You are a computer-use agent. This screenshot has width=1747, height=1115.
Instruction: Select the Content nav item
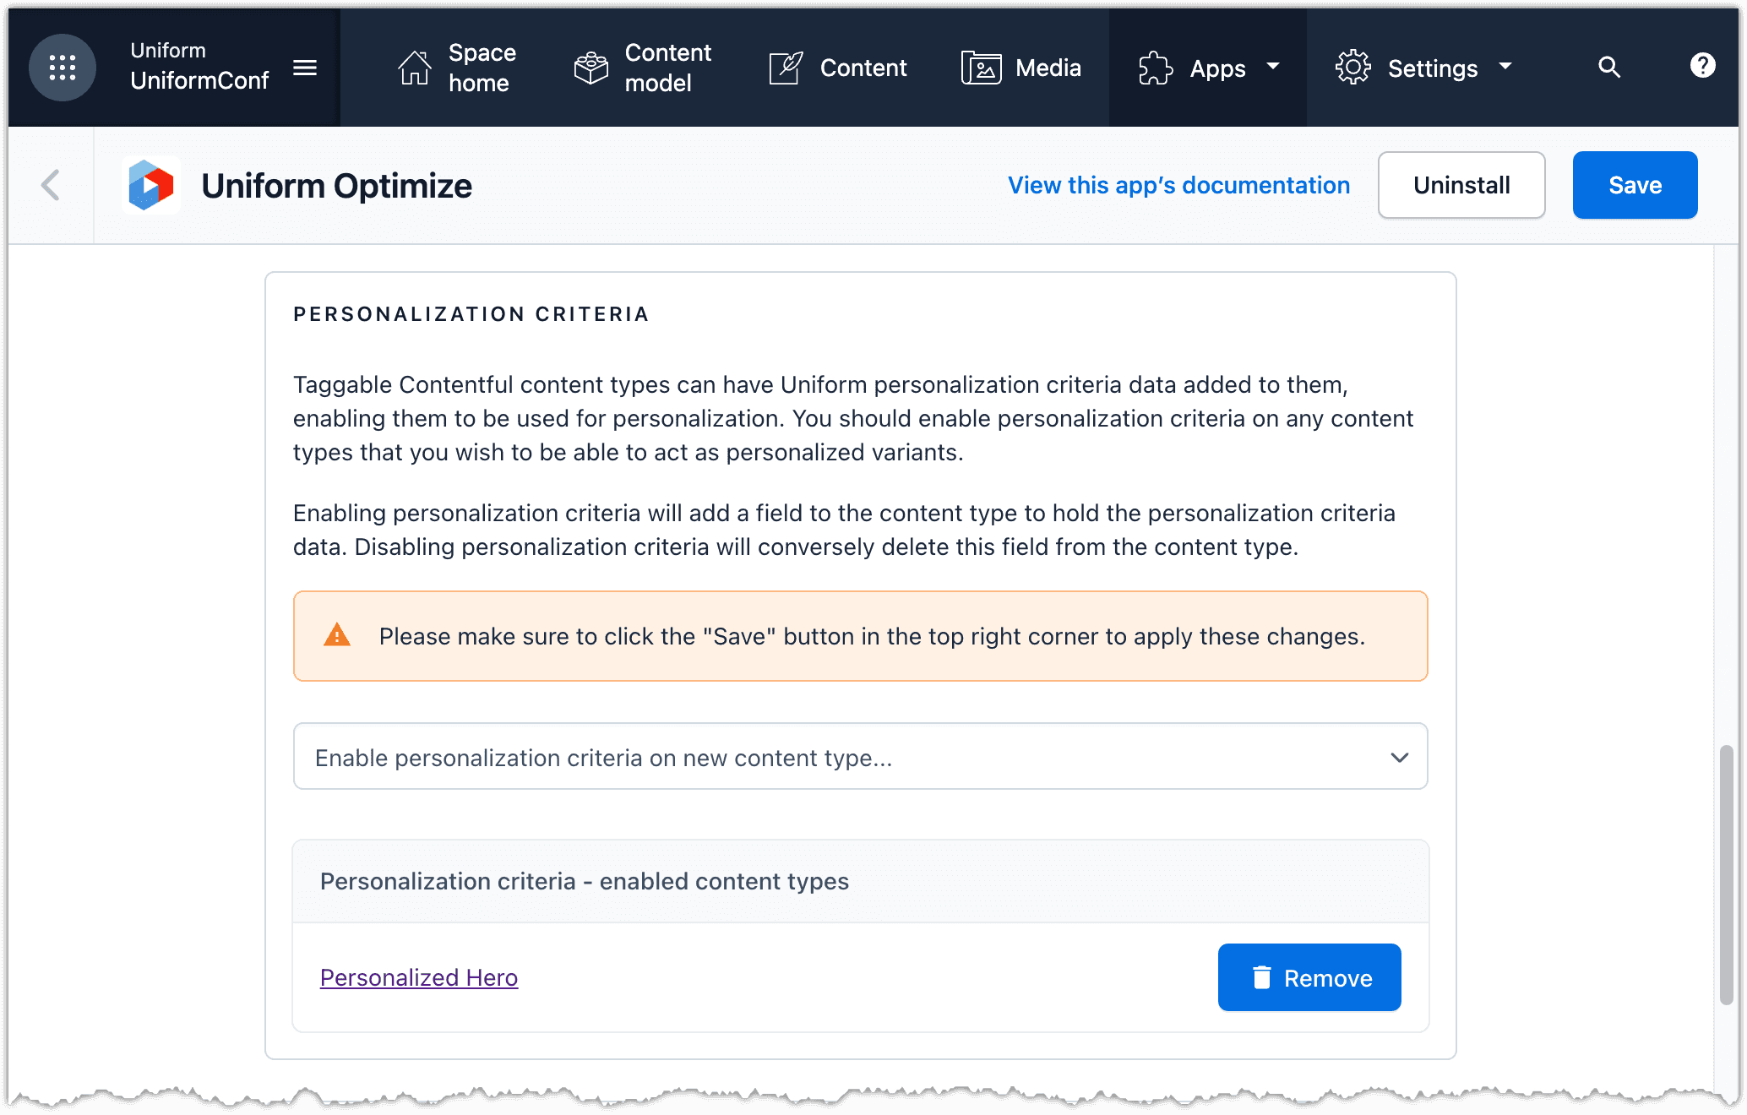click(x=863, y=68)
